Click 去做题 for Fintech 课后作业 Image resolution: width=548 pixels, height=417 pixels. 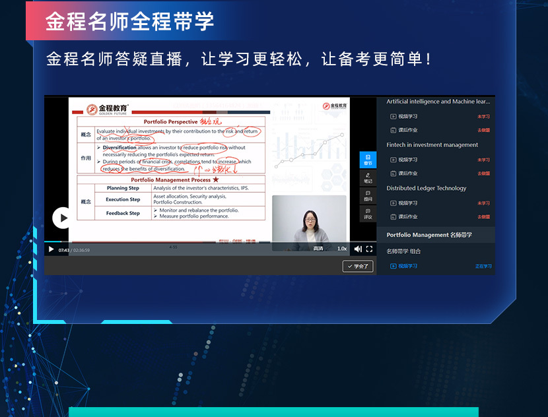point(483,174)
